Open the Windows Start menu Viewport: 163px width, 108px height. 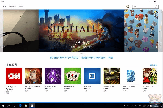tap(3, 106)
